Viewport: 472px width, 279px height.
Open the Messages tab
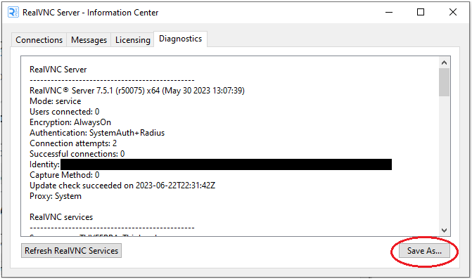tap(89, 39)
